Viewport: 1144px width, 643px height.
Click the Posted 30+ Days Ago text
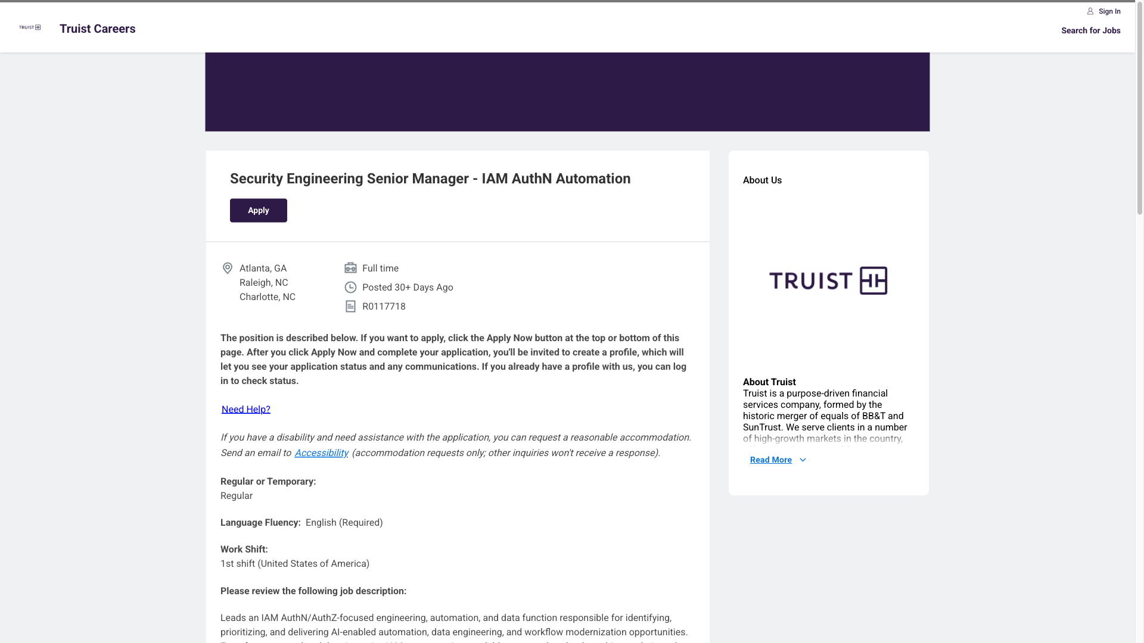[x=408, y=288]
